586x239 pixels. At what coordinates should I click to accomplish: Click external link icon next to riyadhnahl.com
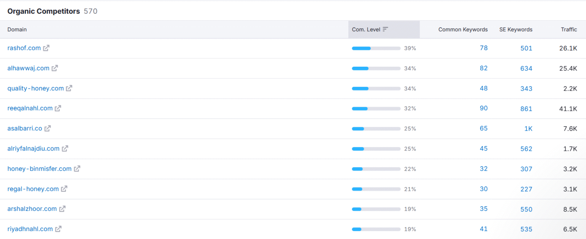pyautogui.click(x=58, y=229)
